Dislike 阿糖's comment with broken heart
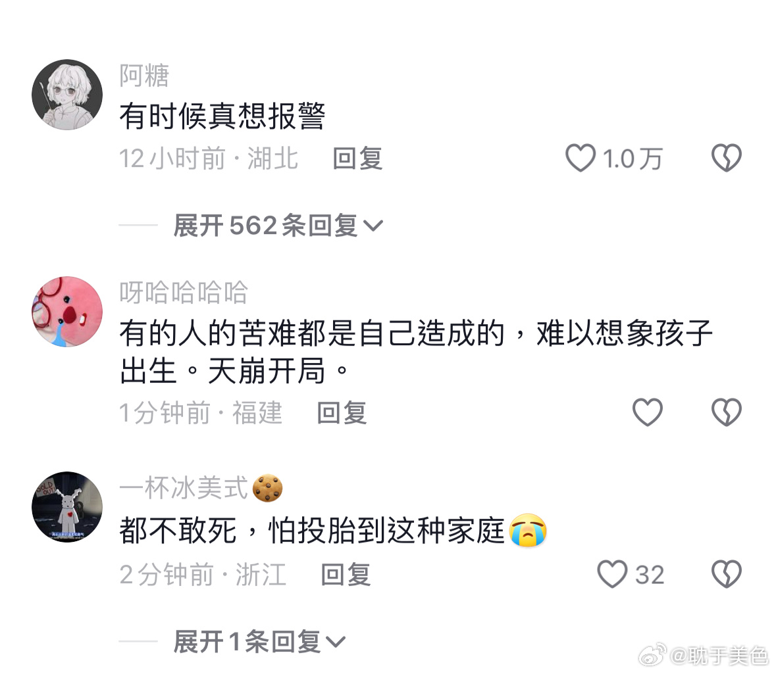 click(726, 158)
